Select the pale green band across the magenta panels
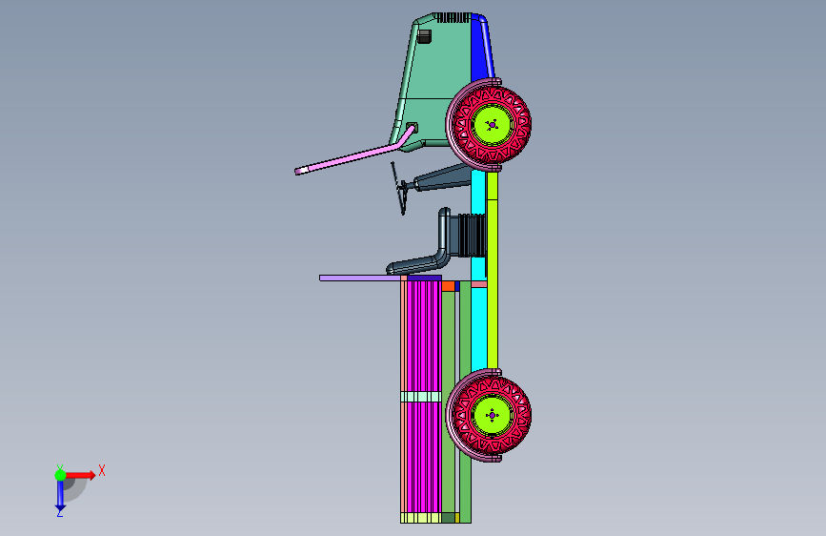The width and height of the screenshot is (826, 536). click(421, 397)
